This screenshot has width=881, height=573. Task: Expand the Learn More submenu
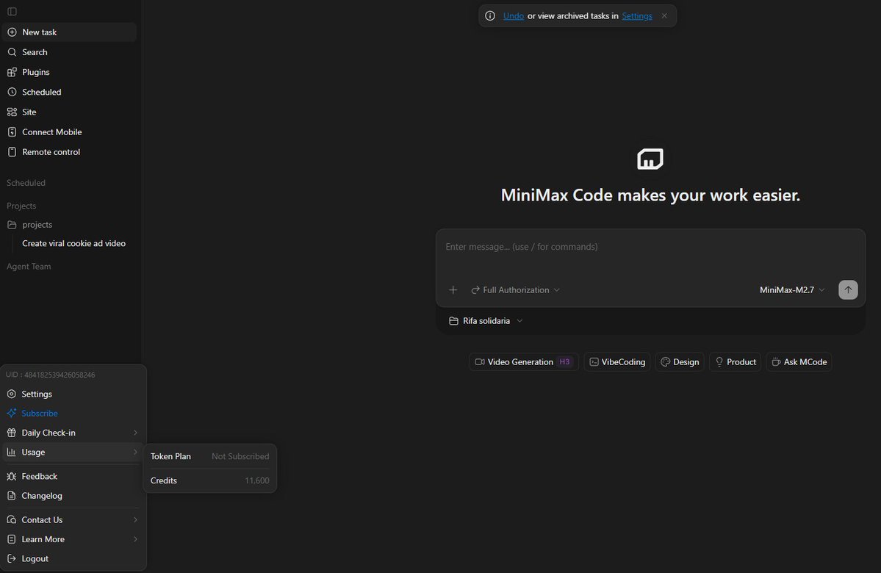(x=73, y=539)
